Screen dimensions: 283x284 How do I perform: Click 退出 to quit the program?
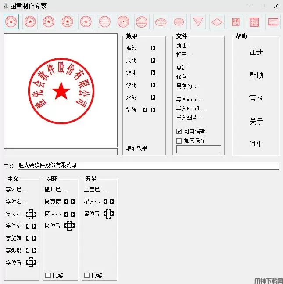tap(256, 144)
